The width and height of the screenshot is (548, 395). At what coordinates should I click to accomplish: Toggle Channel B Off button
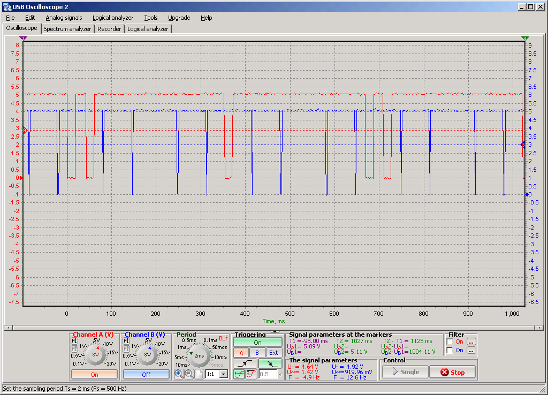click(146, 375)
